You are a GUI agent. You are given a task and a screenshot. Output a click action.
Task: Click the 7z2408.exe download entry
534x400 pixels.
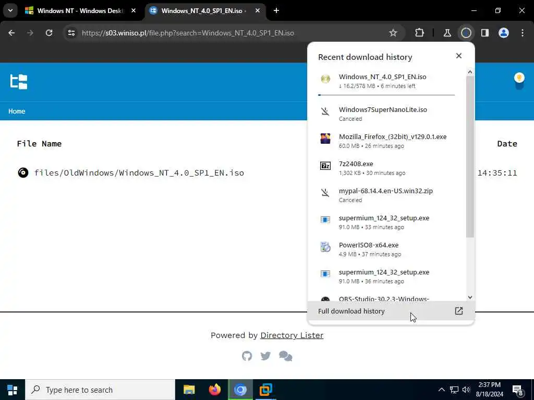[x=386, y=168]
